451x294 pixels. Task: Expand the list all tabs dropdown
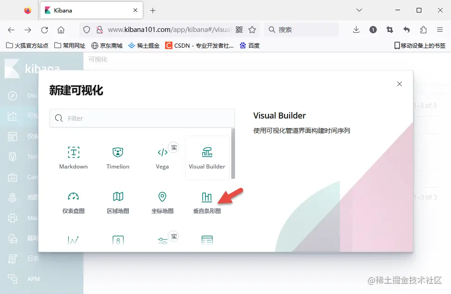tap(359, 10)
